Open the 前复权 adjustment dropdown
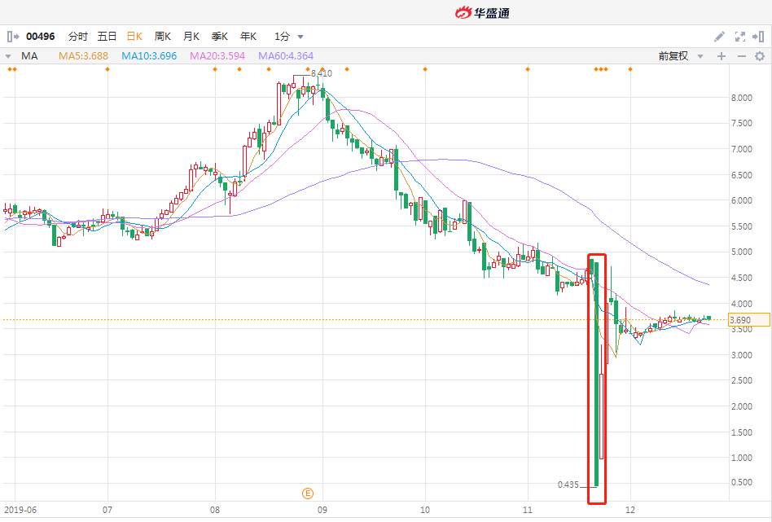Image resolution: width=772 pixels, height=522 pixels. tap(681, 56)
